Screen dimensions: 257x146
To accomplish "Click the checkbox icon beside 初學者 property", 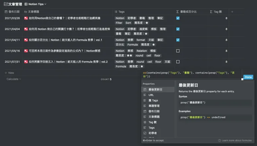I will tap(145, 133).
